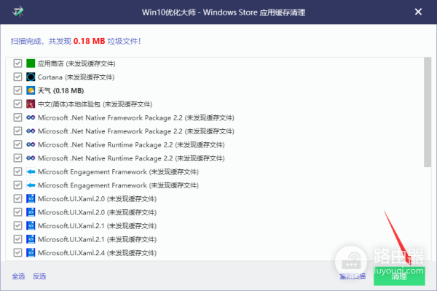Click 全选 to select all items
437x291 pixels.
[x=18, y=276]
